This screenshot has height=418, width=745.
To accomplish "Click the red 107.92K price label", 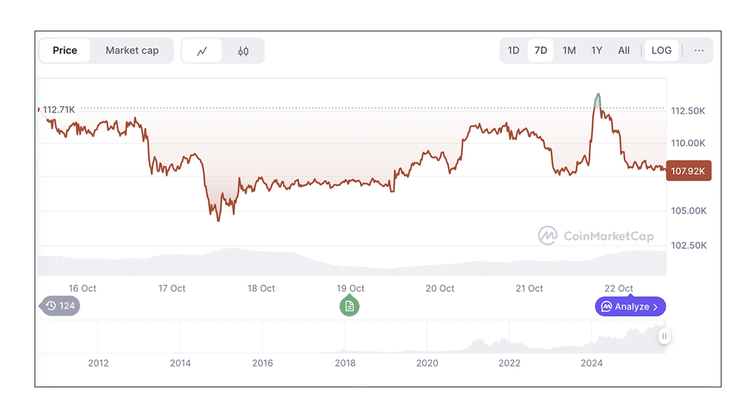I will pyautogui.click(x=688, y=171).
